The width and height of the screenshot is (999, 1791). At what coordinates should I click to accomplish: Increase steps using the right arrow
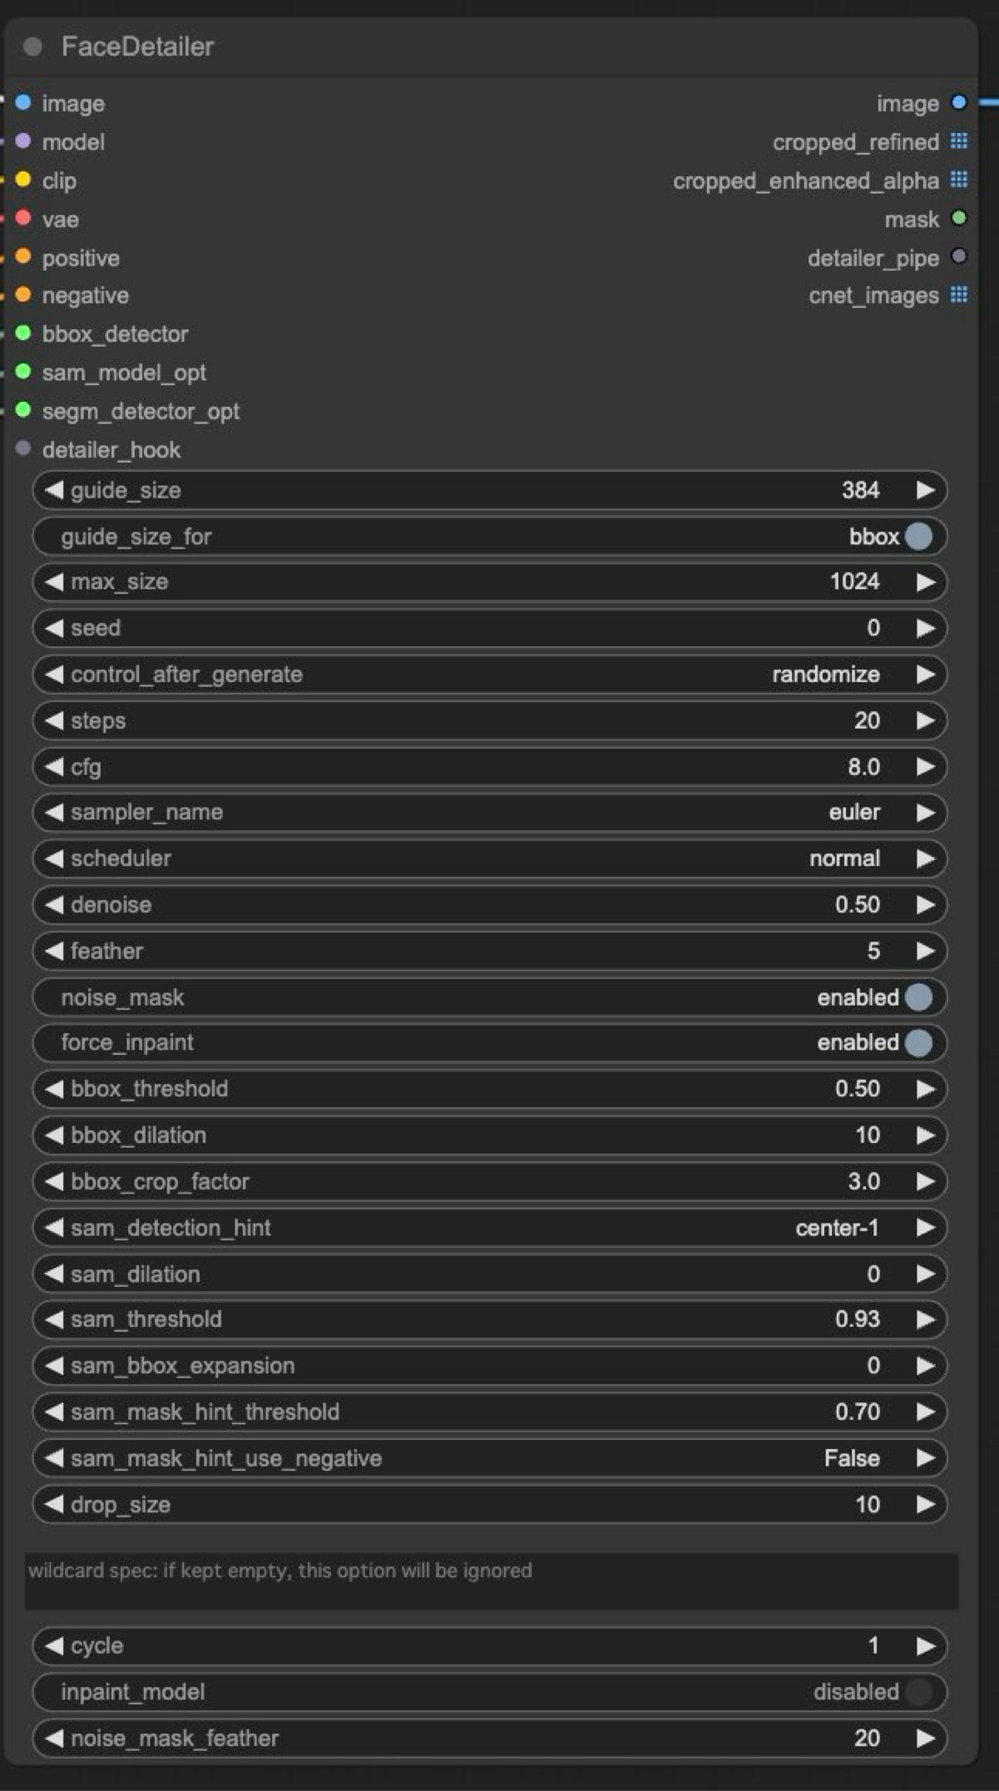(925, 720)
